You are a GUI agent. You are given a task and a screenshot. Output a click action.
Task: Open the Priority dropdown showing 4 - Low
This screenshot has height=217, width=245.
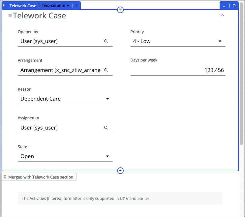[178, 41]
